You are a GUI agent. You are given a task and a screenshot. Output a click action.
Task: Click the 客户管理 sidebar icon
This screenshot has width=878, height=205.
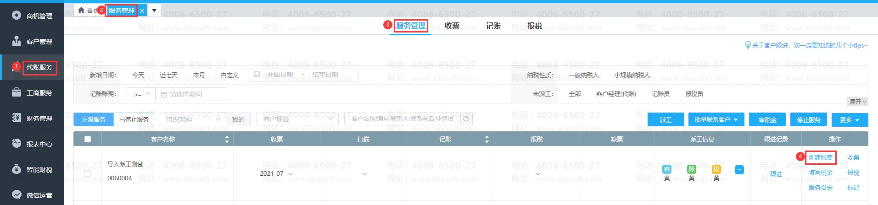17,41
